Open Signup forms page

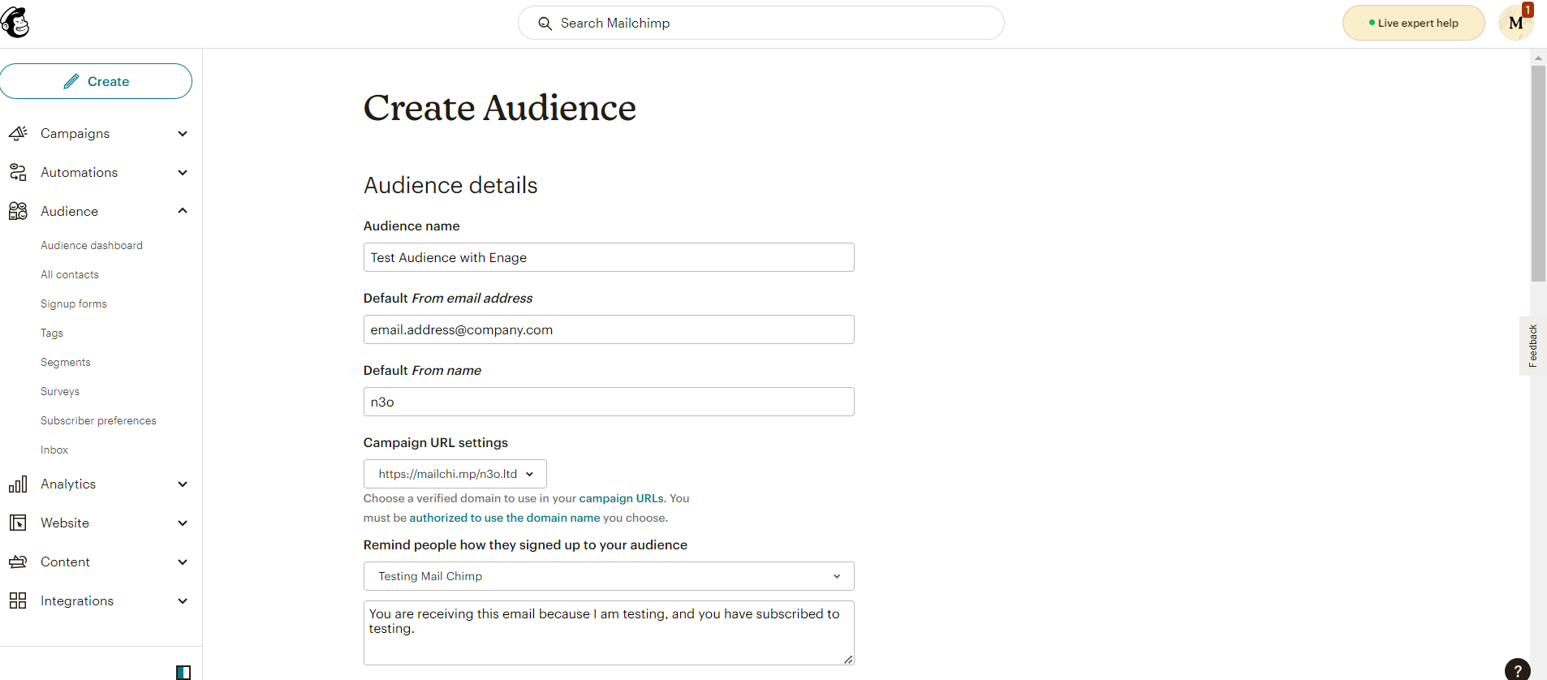pyautogui.click(x=74, y=303)
